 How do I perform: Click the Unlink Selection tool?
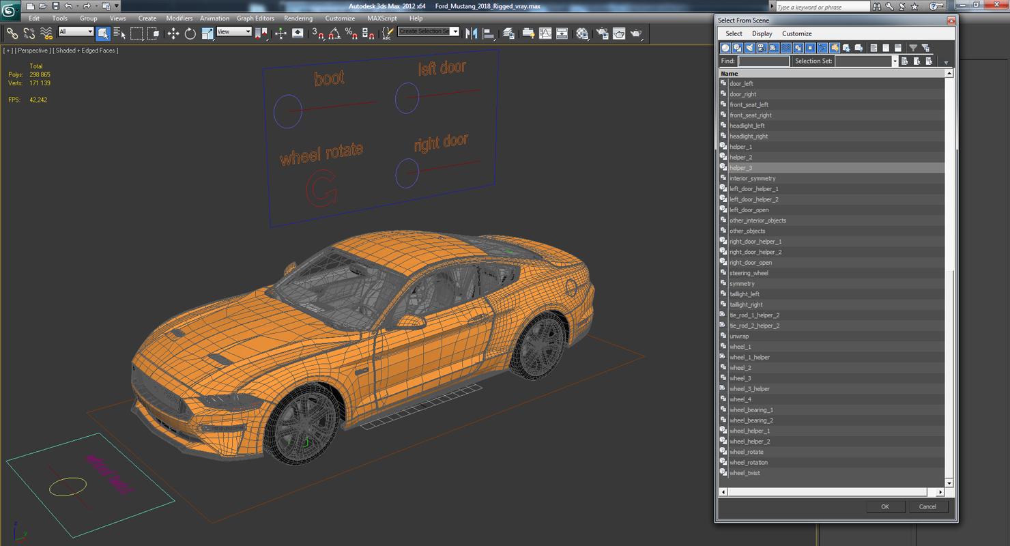(29, 33)
